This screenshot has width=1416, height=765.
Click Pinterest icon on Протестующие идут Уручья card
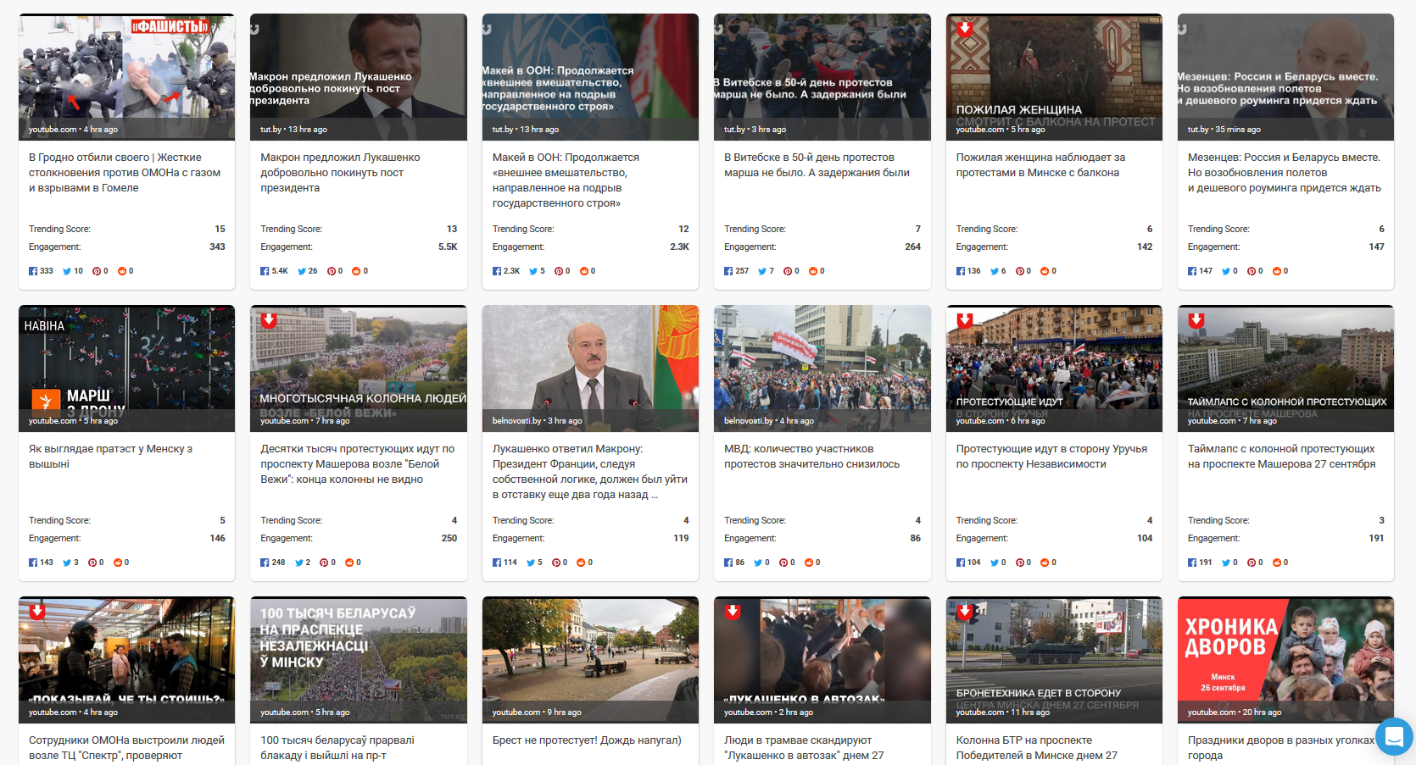1020,563
